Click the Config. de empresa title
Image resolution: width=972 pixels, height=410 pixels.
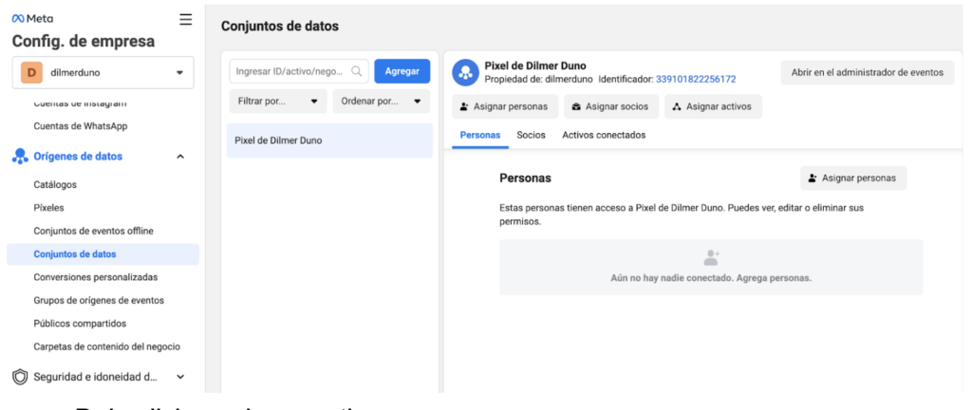tap(84, 42)
